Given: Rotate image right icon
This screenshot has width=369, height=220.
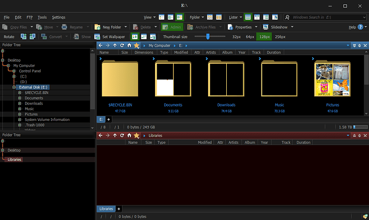Looking at the screenshot, I should [32, 36].
